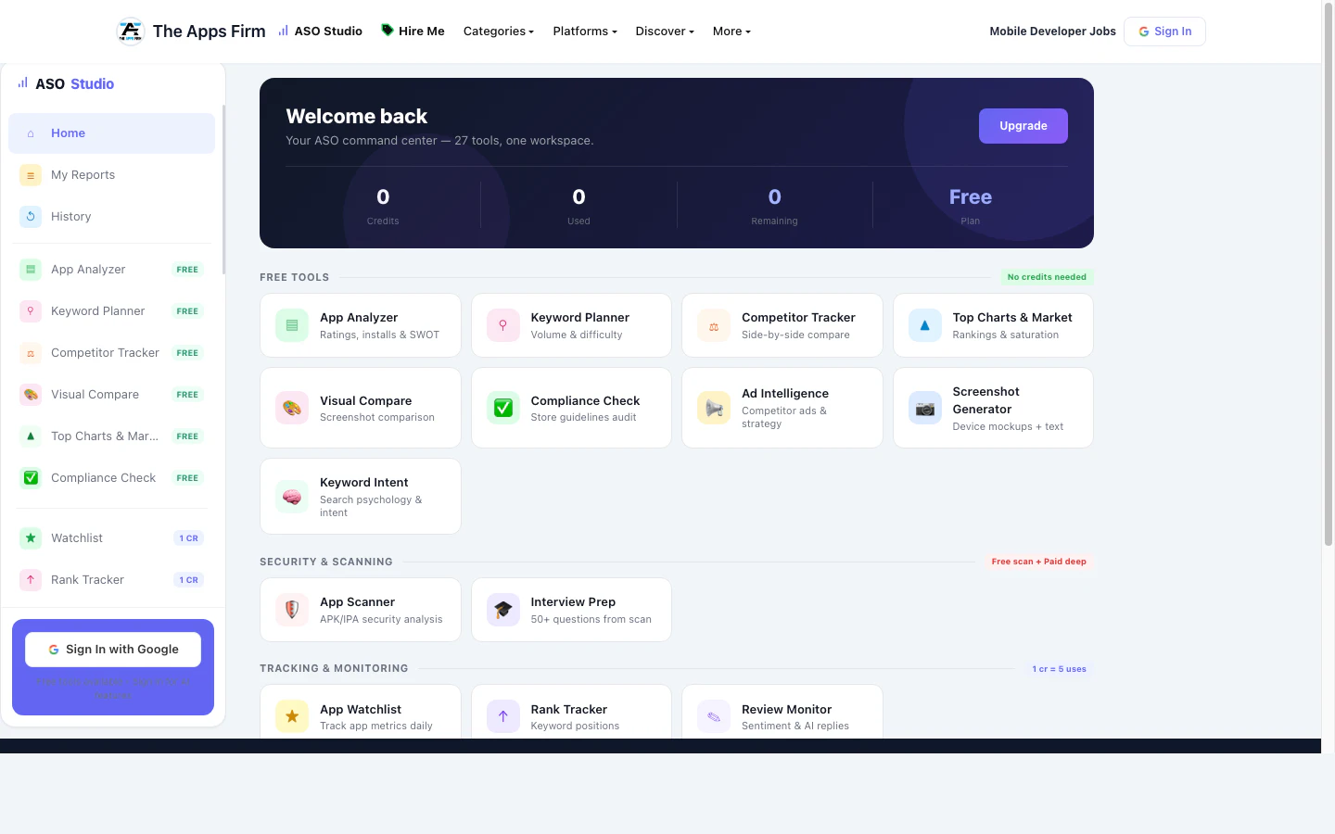This screenshot has width=1335, height=834.
Task: Expand the Categories dropdown
Action: (x=499, y=32)
